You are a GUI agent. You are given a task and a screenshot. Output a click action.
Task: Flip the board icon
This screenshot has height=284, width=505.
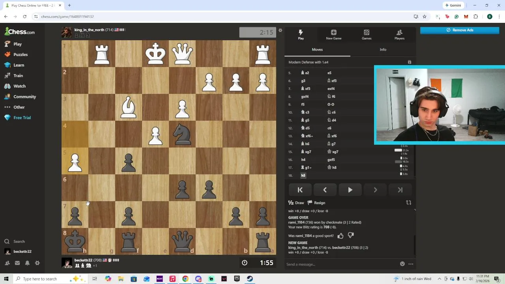pyautogui.click(x=409, y=203)
